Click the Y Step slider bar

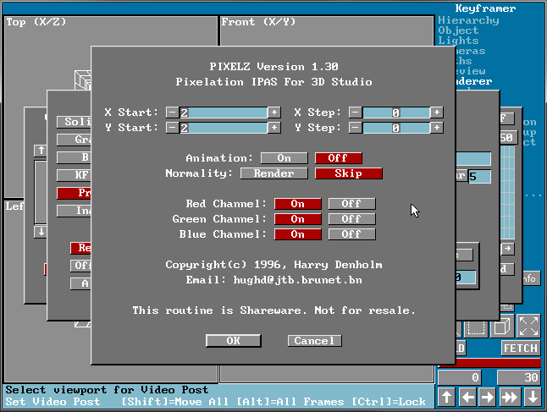[396, 128]
